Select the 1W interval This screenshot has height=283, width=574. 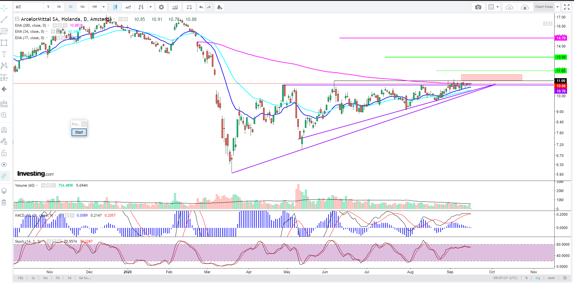coord(95,7)
